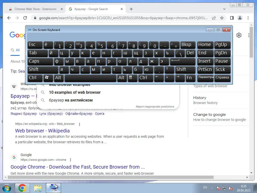Viewport: 257px width, 193px height.
Task: Show hidden tray icons arrow
Action: [212, 188]
